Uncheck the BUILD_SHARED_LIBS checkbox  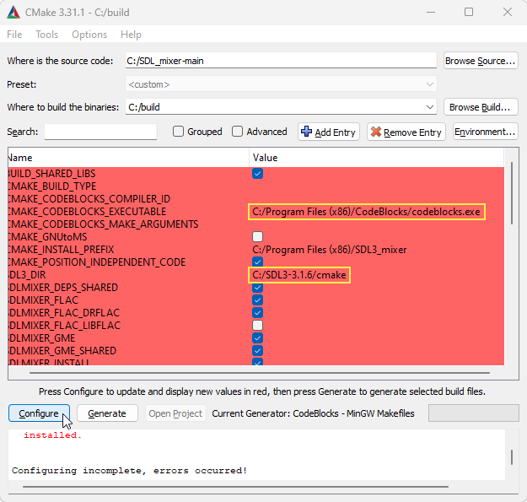point(257,174)
